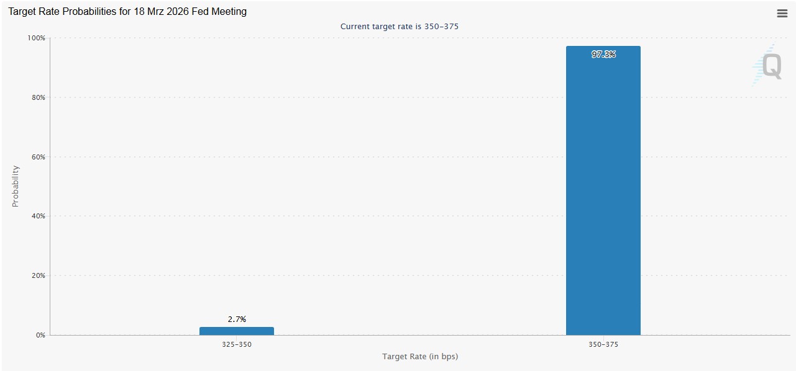Click the 60% y-axis tick label
796x371 pixels.
click(x=38, y=157)
